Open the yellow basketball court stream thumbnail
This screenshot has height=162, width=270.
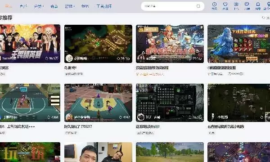point(98,103)
